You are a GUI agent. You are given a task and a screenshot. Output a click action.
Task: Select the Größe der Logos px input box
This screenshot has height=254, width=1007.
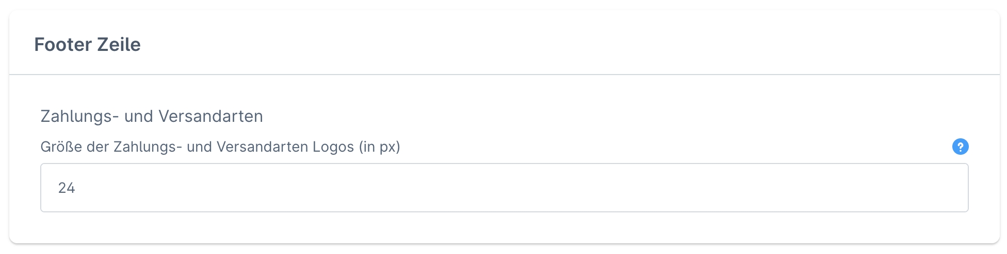tap(504, 188)
